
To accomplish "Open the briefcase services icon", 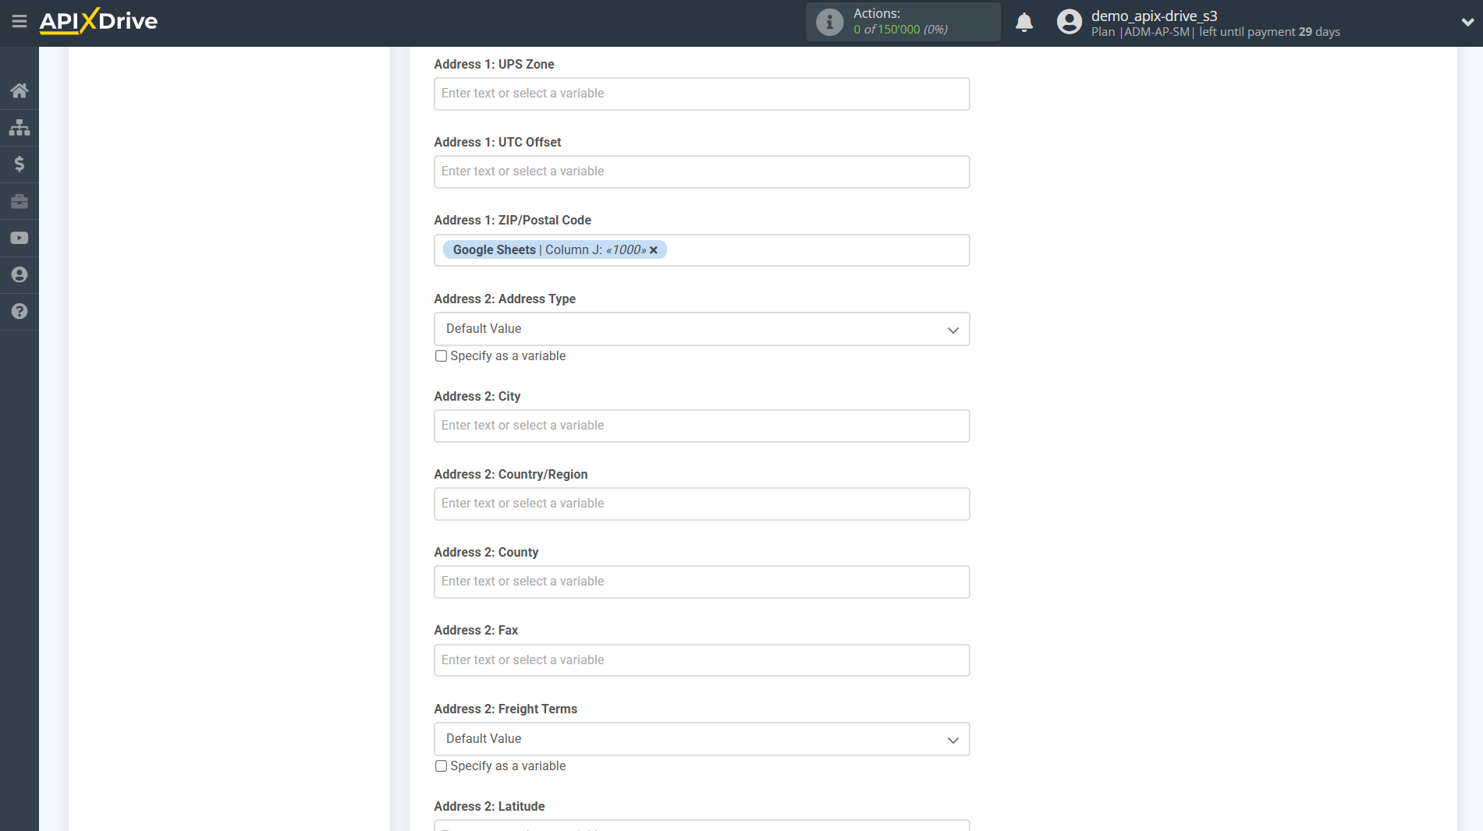I will [20, 201].
